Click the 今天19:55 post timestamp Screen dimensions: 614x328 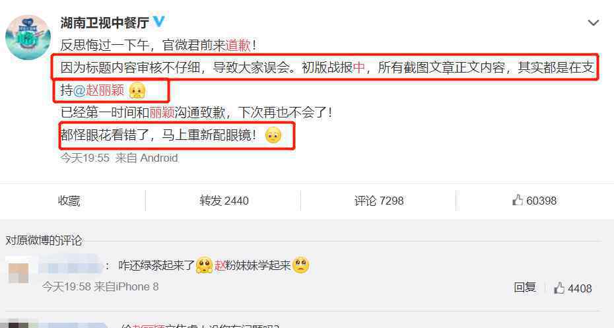point(85,158)
